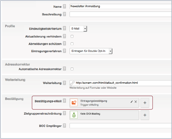Image resolution: width=172 pixels, height=139 pixels.
Task: Expand the Eintragen für Double Opt-In dropdown
Action: point(91,51)
